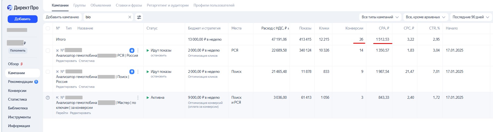Image resolution: width=493 pixels, height=132 pixels.
Task: Click остановить under the РСЯ campaign status
Action: [x=158, y=55]
